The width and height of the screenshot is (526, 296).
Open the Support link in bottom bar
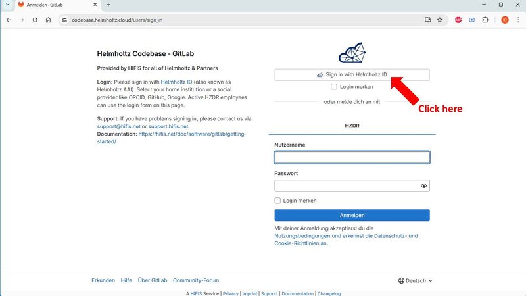(x=270, y=293)
